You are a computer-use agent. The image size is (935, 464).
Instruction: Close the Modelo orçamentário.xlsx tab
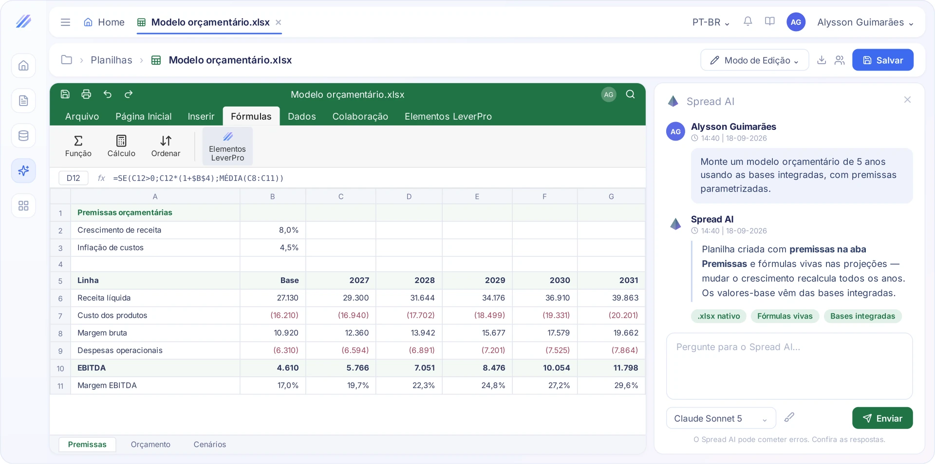pyautogui.click(x=279, y=22)
